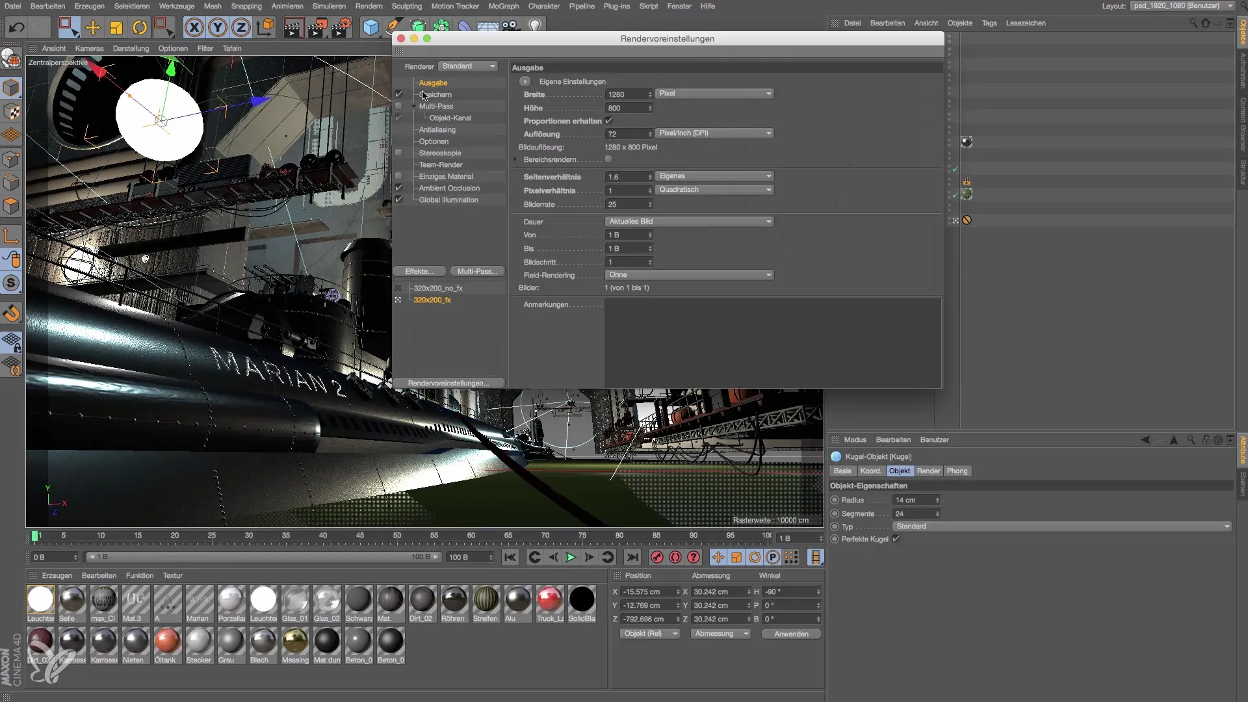Image resolution: width=1248 pixels, height=702 pixels.
Task: Click the Anwenden button
Action: click(791, 634)
